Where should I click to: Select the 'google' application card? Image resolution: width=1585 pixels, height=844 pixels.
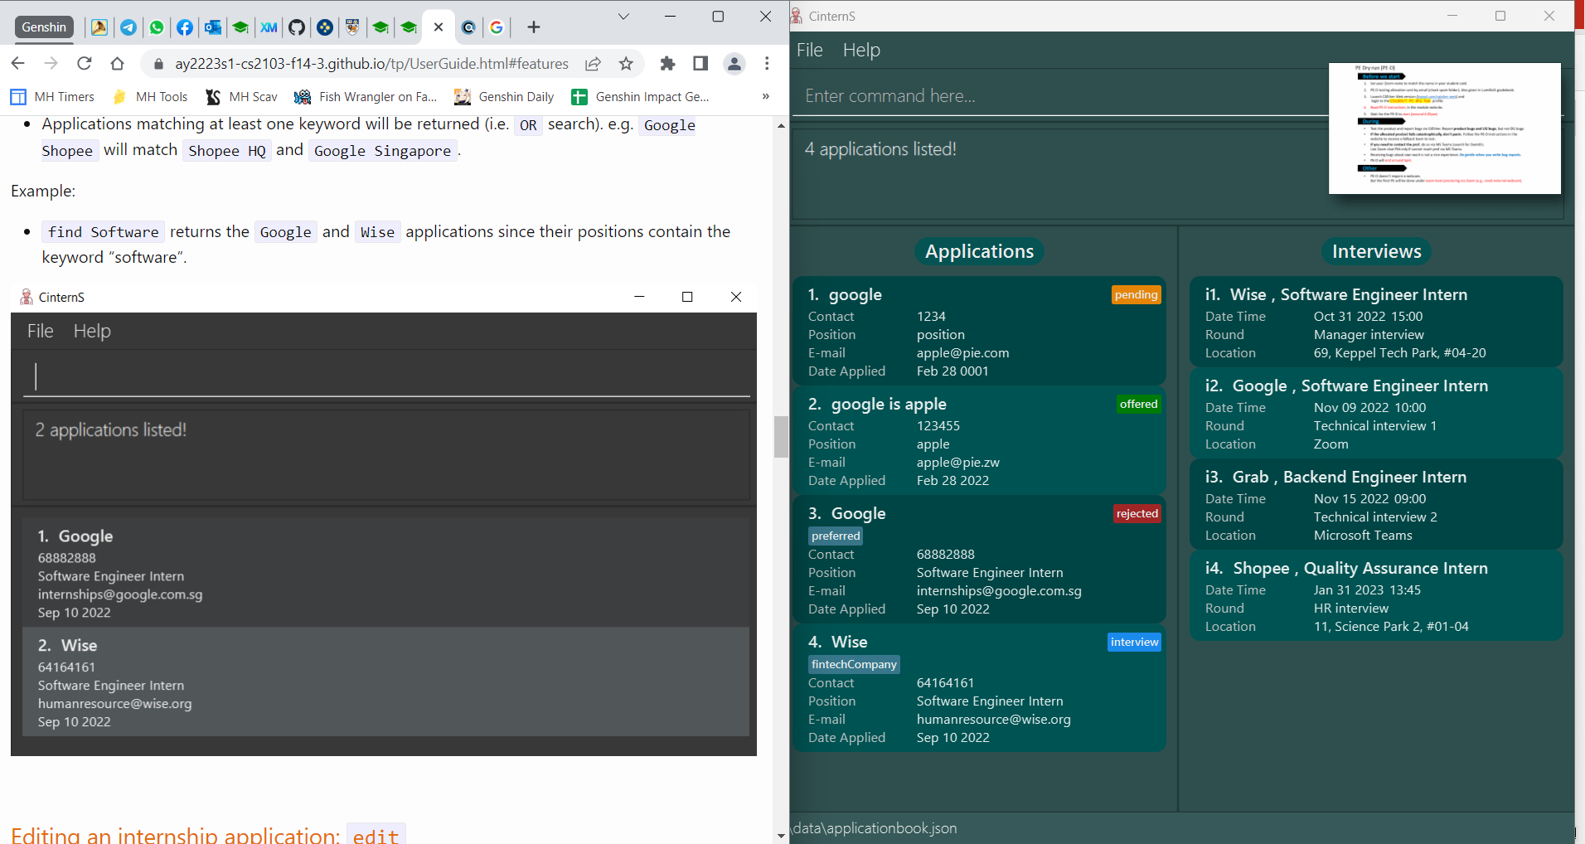(x=979, y=331)
